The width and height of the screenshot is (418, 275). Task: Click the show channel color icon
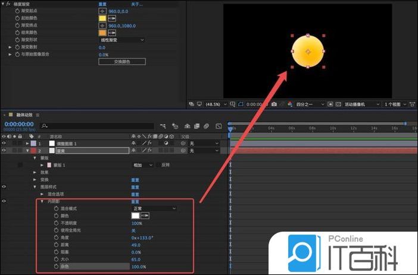[289, 104]
